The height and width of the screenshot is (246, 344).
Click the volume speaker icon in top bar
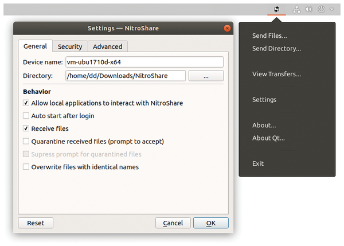click(x=308, y=9)
